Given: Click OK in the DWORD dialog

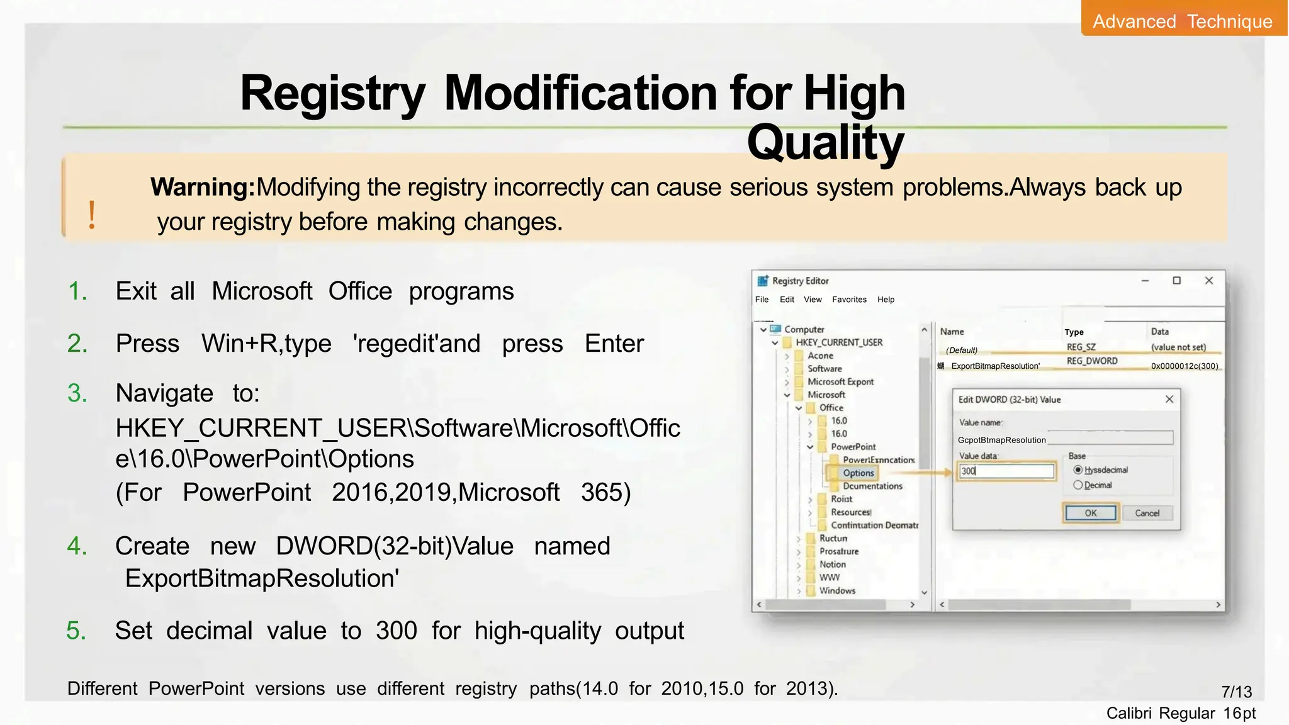Looking at the screenshot, I should tap(1090, 513).
